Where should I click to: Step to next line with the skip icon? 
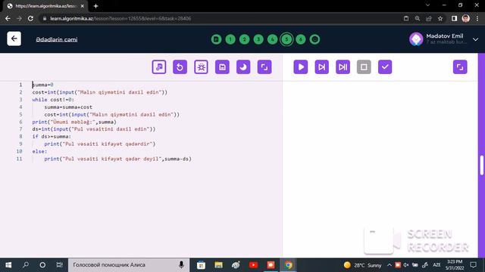tap(321, 67)
